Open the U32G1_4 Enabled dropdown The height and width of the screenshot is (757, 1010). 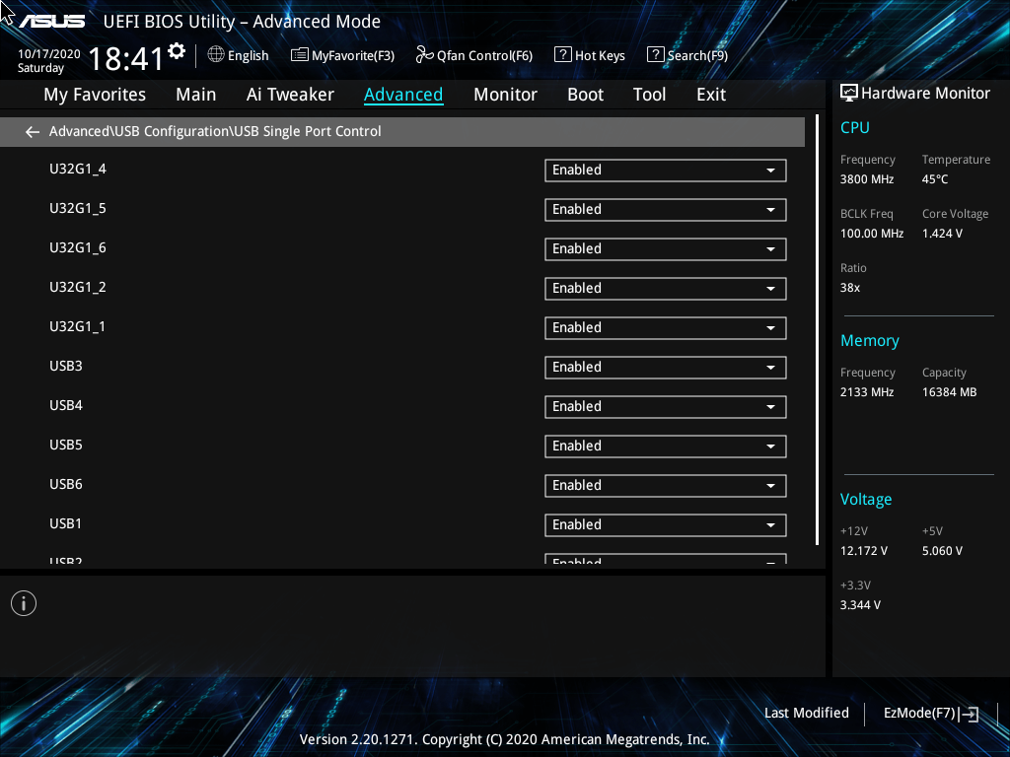point(666,171)
